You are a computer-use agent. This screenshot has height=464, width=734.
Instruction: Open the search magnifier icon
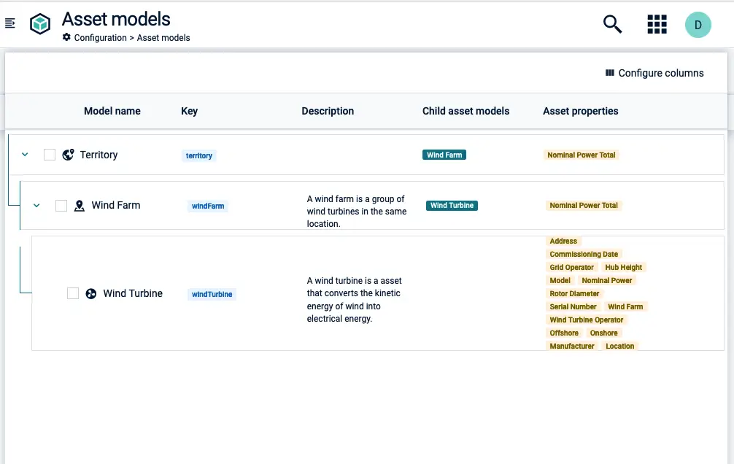(x=612, y=24)
